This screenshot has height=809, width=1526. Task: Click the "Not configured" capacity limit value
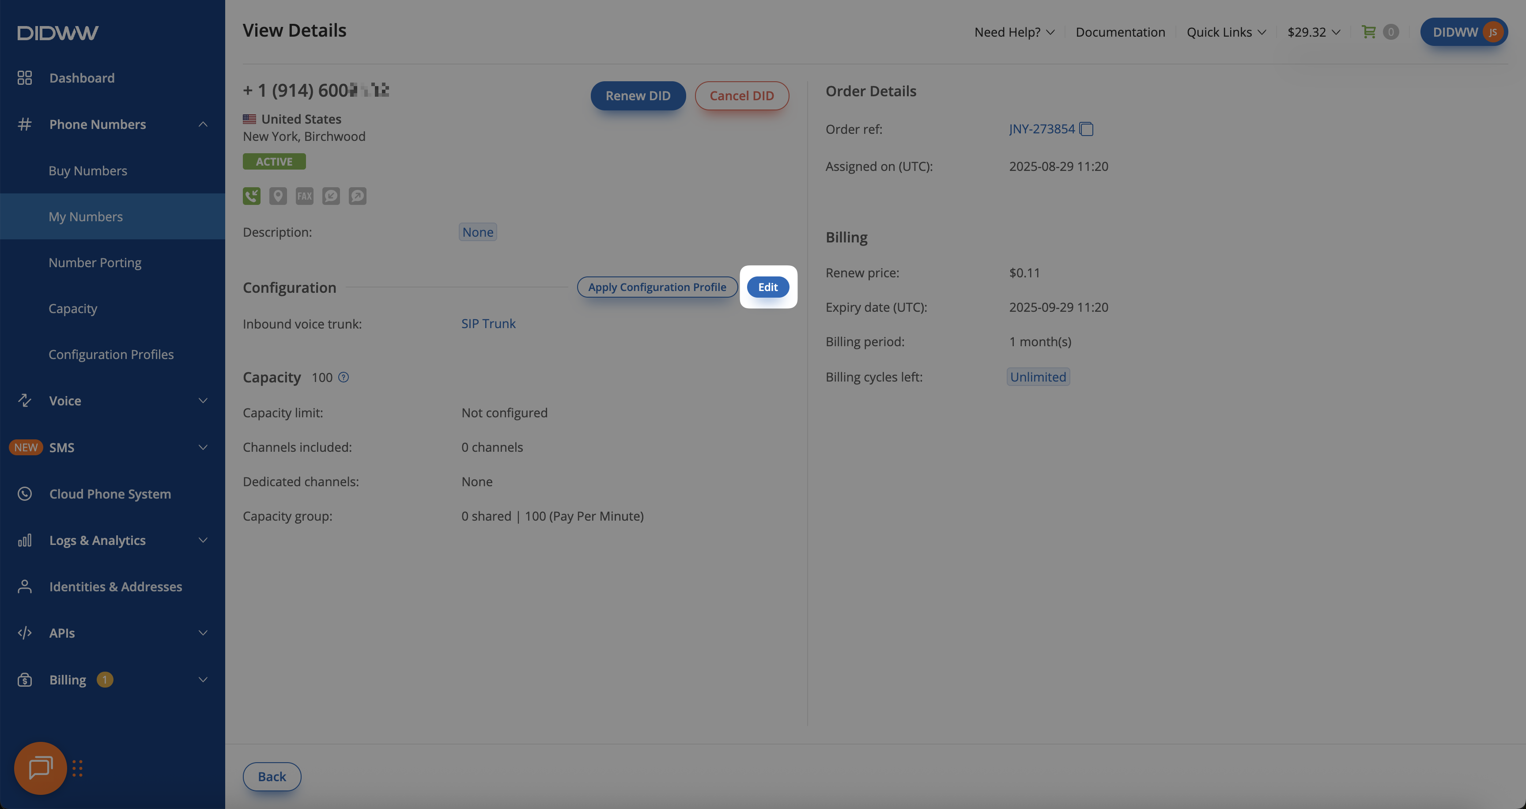(504, 413)
